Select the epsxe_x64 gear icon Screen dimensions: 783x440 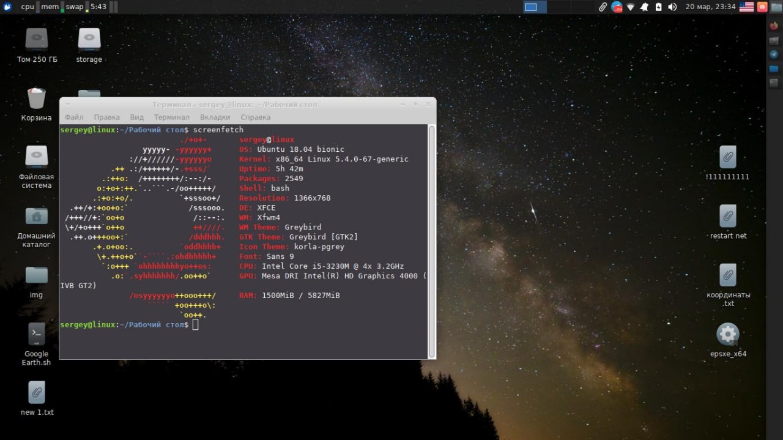point(728,340)
